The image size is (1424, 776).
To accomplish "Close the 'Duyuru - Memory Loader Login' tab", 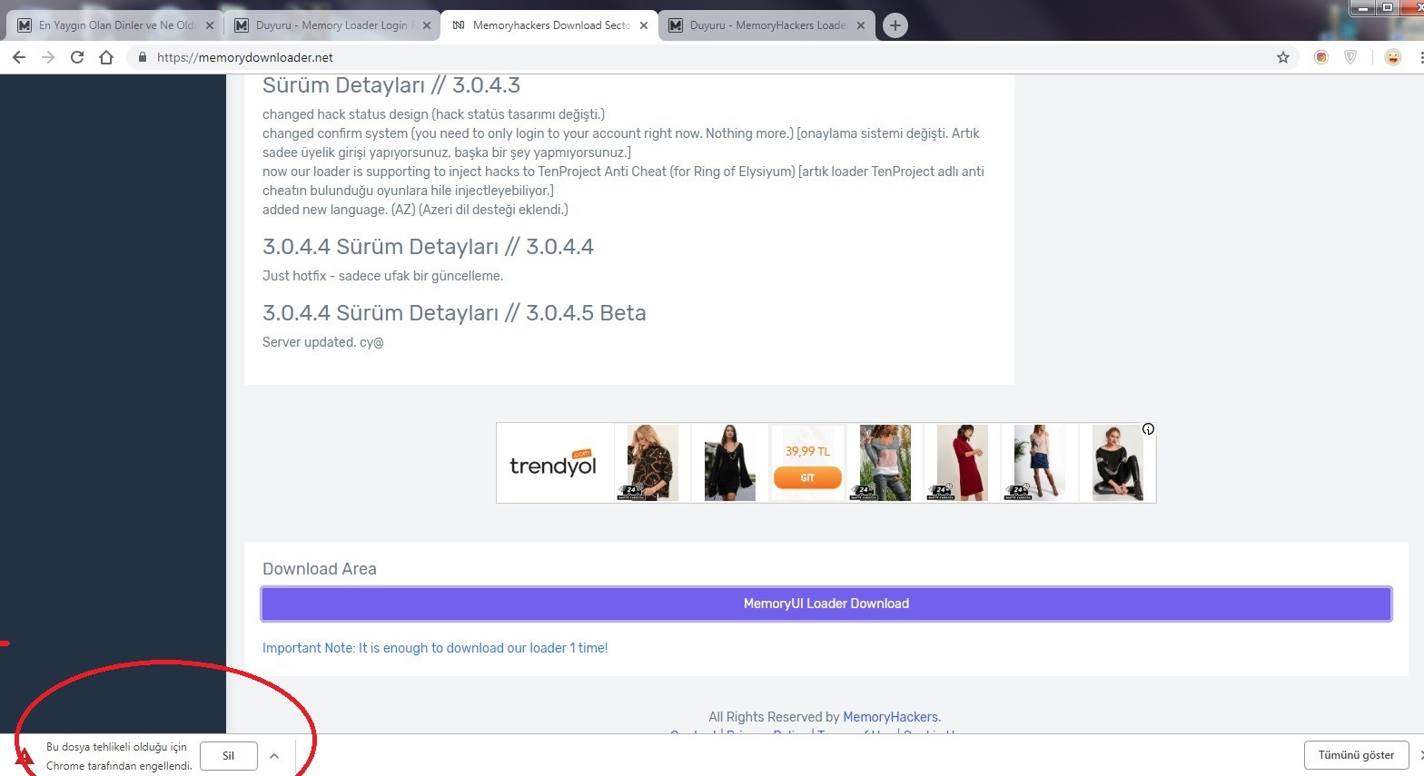I will [426, 25].
